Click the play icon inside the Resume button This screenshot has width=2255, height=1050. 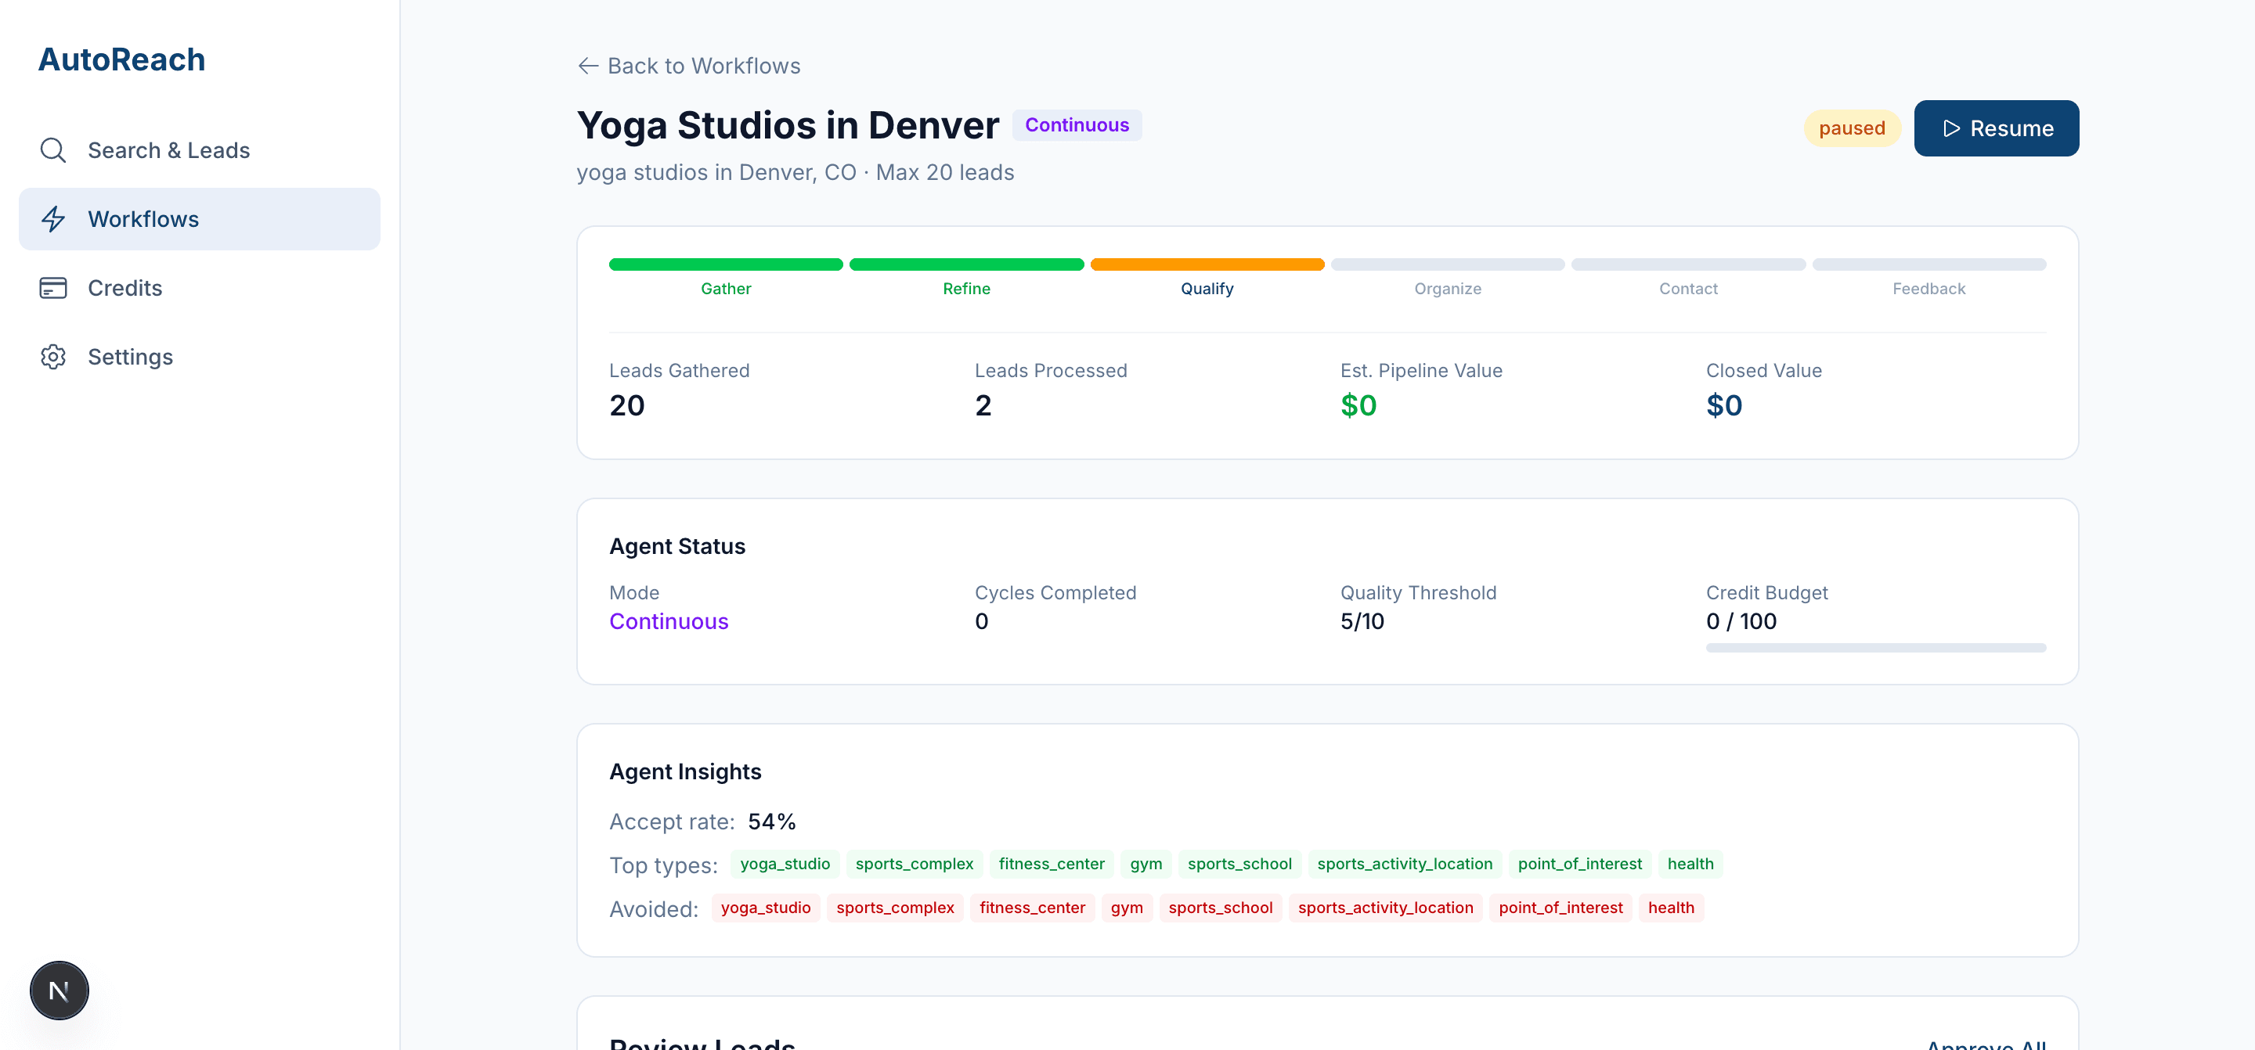click(x=1950, y=128)
